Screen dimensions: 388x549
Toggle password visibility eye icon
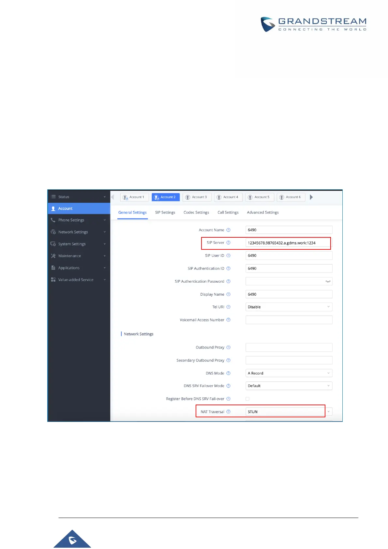[328, 281]
